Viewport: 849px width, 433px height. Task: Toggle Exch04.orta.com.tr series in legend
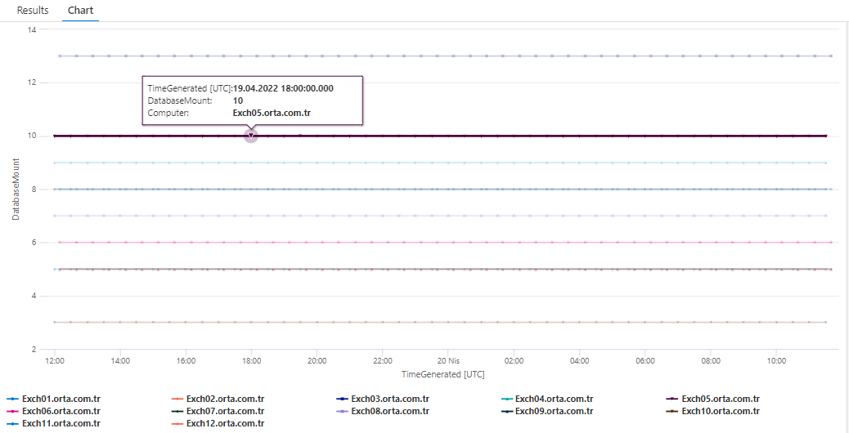click(547, 399)
